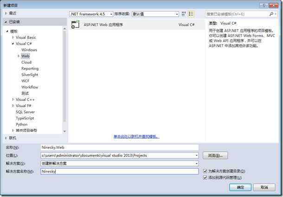The height and width of the screenshot is (197, 283).
Task: Select the Reporting template category
Action: [30, 68]
